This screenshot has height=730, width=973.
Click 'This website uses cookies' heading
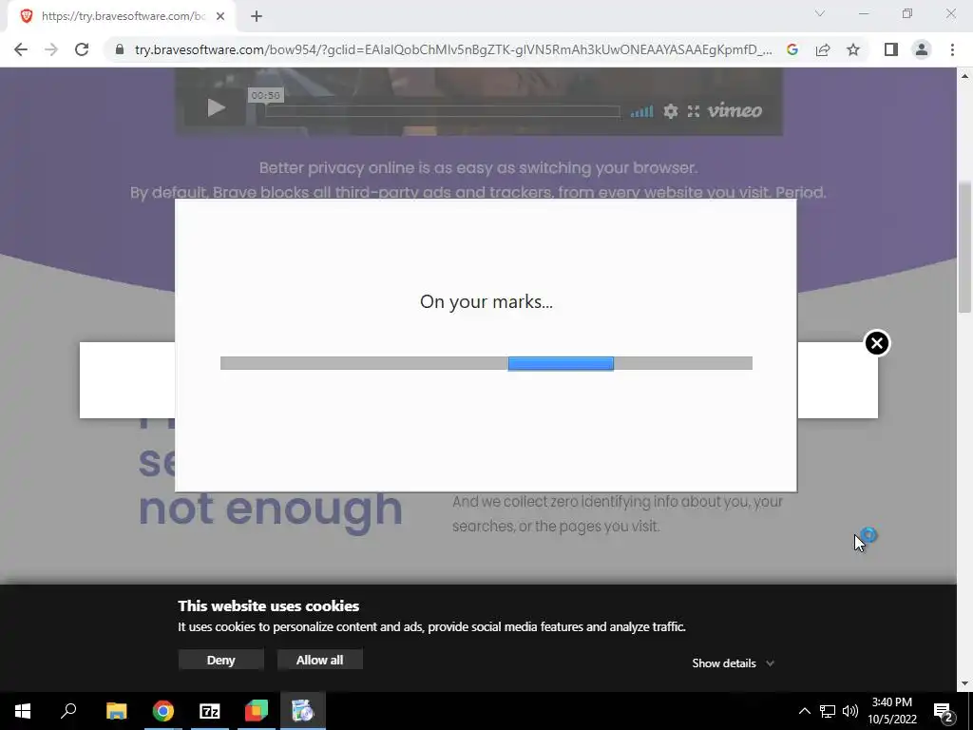point(269,605)
